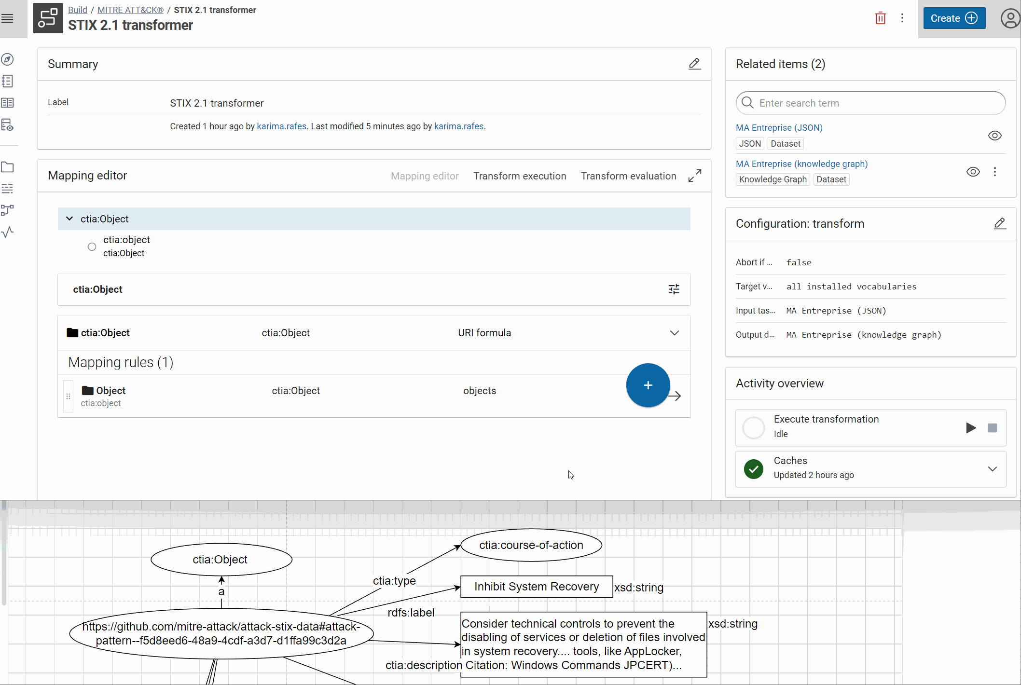This screenshot has width=1021, height=685.
Task: Open the hamburger navigation menu
Action: pos(7,18)
